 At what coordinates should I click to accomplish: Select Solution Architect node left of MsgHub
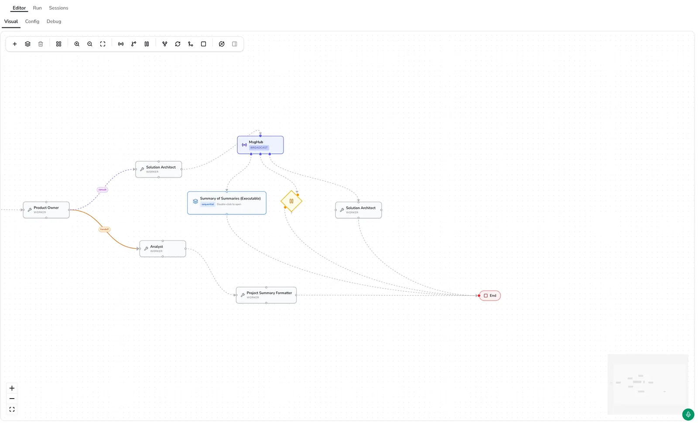(159, 169)
